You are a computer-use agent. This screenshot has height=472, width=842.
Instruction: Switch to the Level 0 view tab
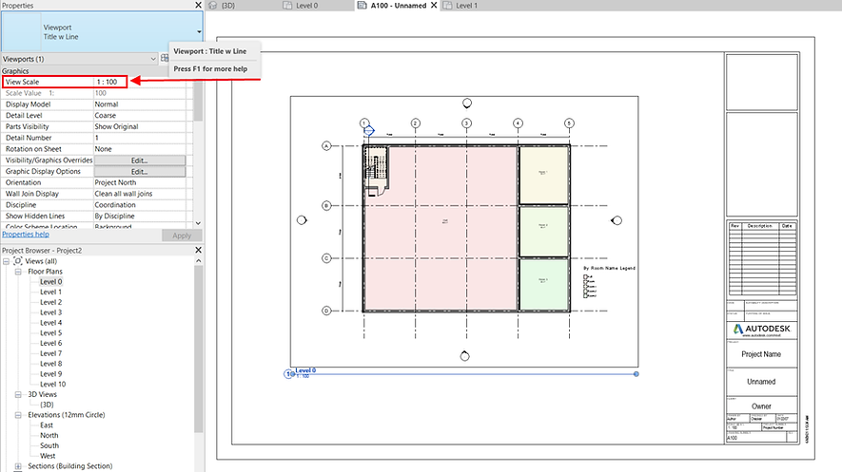click(x=307, y=6)
